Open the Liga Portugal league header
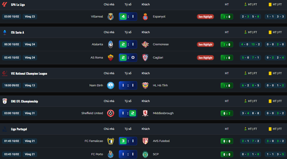Screen dimensions: 287x159 click(x=19, y=129)
